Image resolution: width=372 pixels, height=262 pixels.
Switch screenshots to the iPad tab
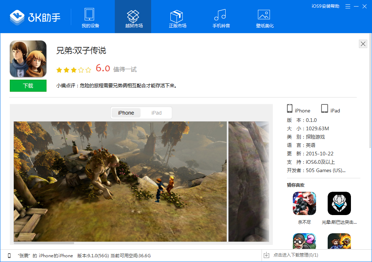click(x=156, y=113)
